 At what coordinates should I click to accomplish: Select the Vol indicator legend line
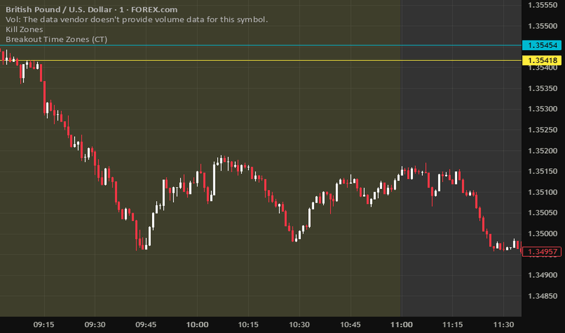[136, 19]
